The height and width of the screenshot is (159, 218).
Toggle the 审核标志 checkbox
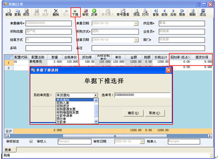[31, 141]
